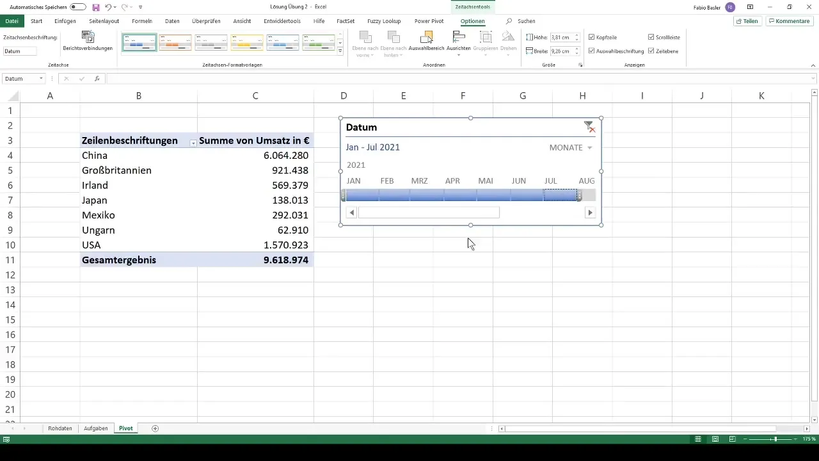This screenshot has height=461, width=819.
Task: Click the JUL segment of the timeline bar
Action: 561,195
